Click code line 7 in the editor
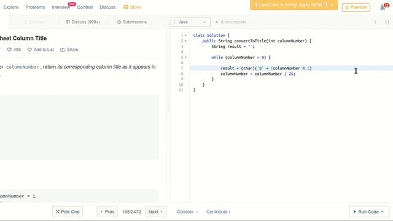The width and height of the screenshot is (393, 221). coord(291,68)
